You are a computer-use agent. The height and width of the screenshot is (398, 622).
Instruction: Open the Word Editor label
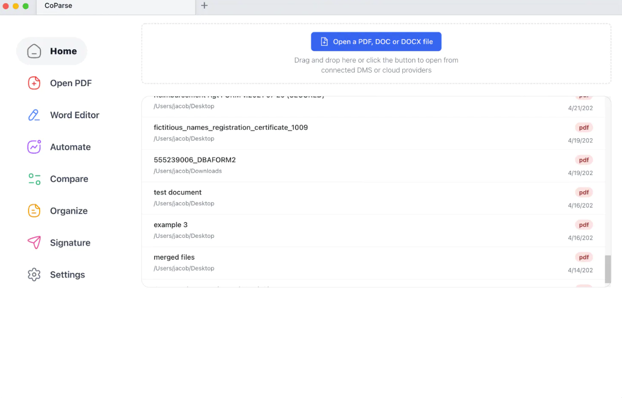74,115
